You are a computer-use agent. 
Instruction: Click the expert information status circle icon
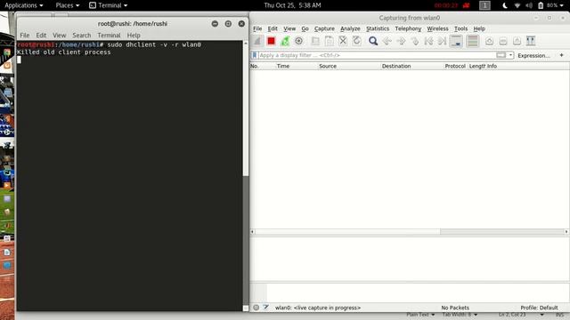pyautogui.click(x=256, y=308)
